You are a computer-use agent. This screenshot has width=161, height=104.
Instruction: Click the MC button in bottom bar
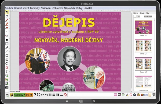[x=8, y=95]
